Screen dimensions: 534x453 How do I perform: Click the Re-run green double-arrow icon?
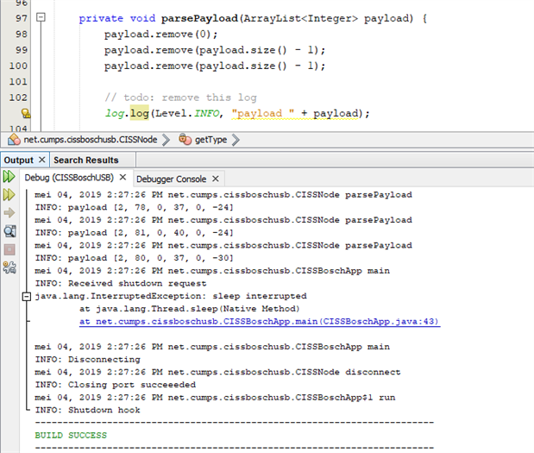point(9,177)
